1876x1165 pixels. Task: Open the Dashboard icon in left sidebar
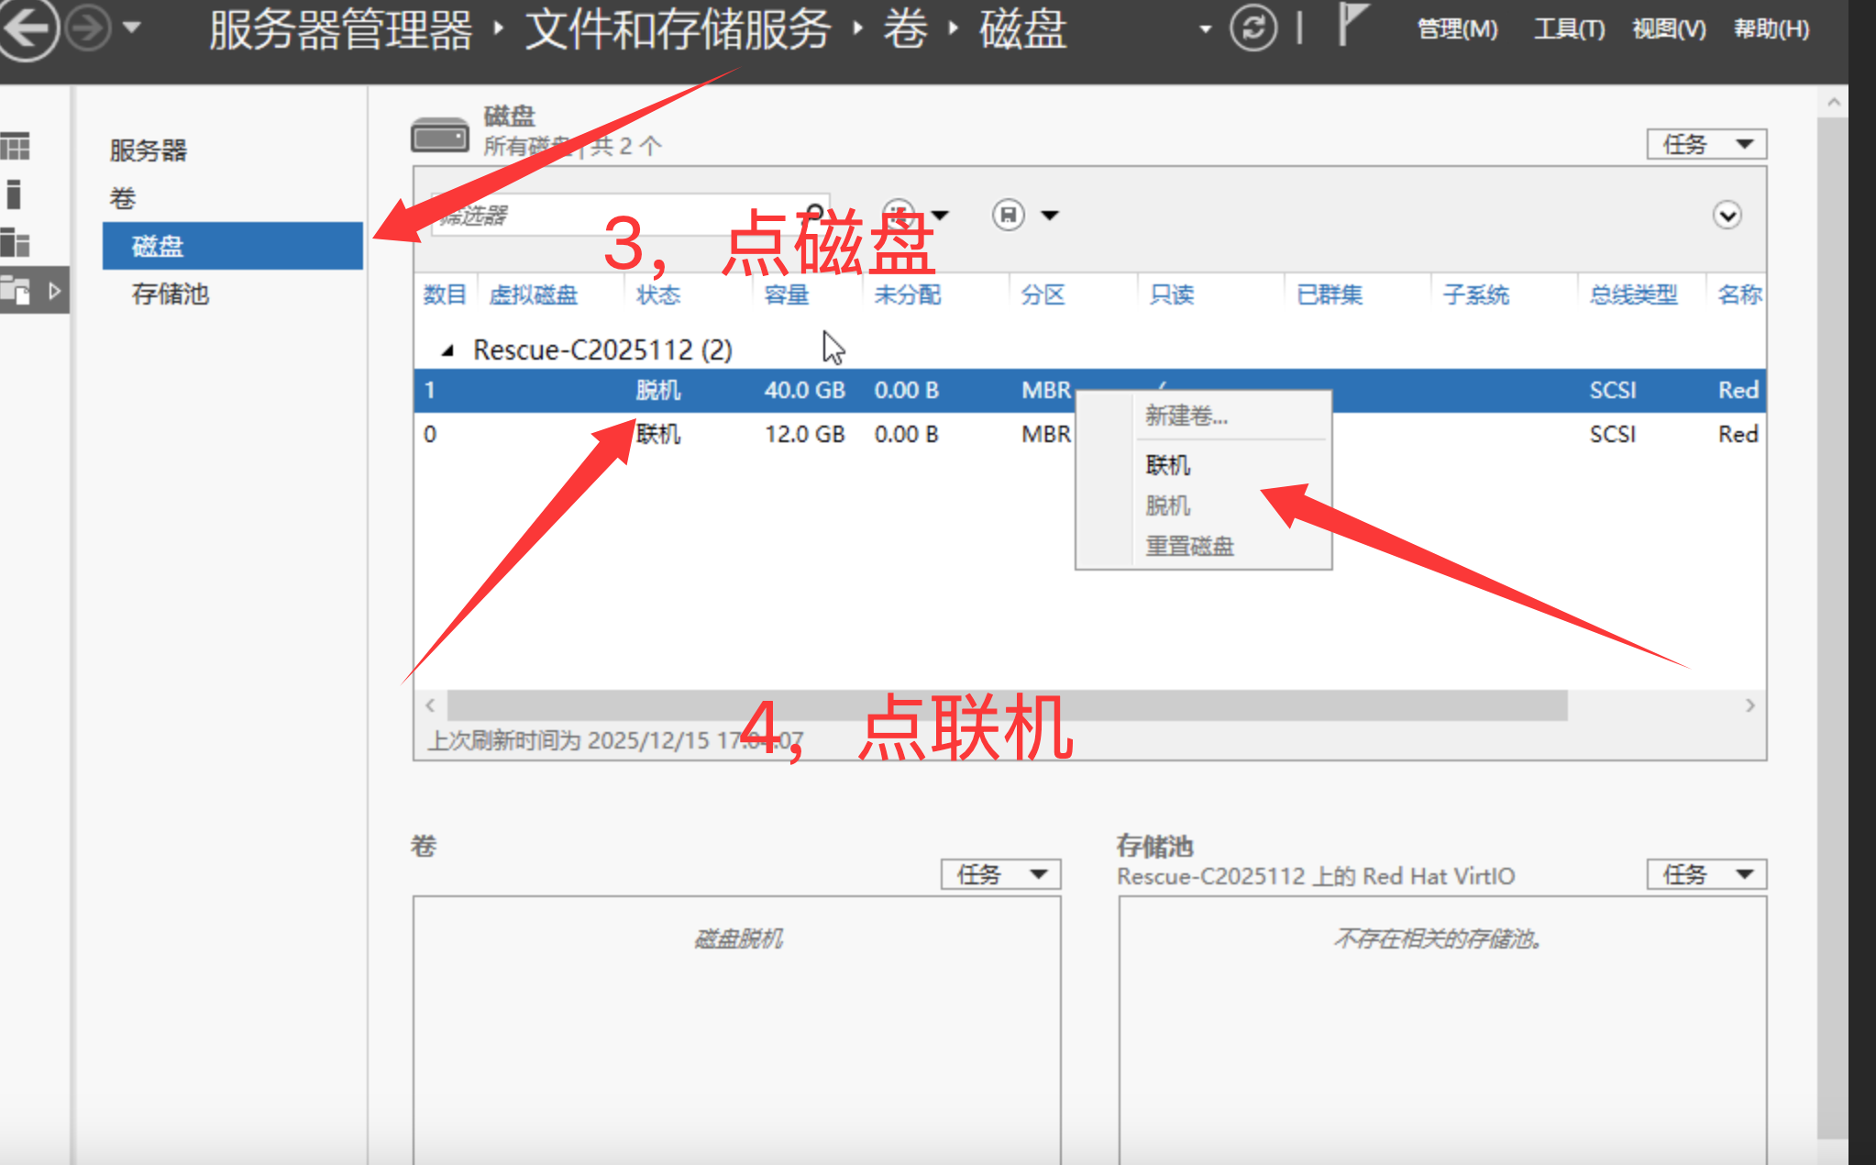pos(16,146)
